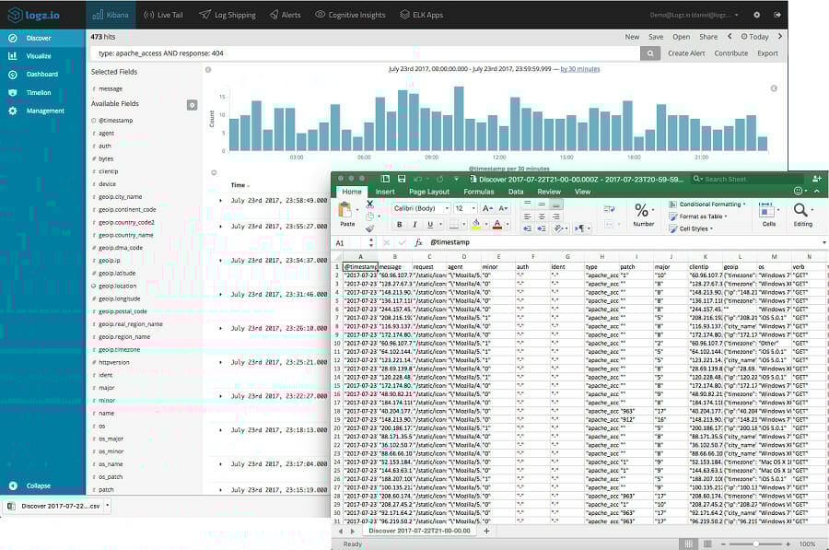Undo the last action in Excel
Viewport: 829px width, 550px height.
(x=418, y=179)
